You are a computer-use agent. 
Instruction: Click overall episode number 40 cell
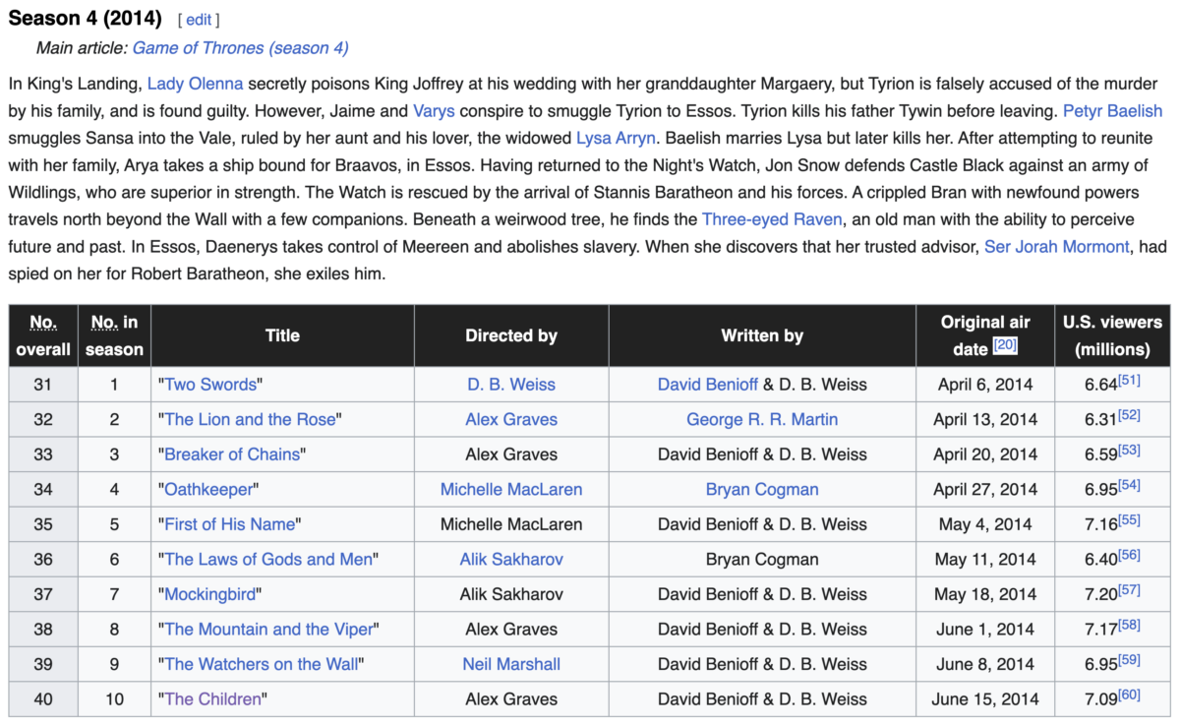[43, 699]
